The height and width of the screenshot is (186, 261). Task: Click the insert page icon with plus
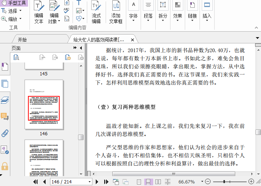68,57
